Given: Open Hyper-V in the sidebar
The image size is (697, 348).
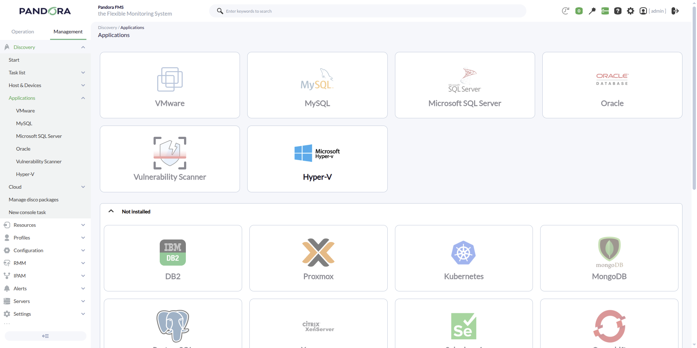Looking at the screenshot, I should (x=25, y=174).
